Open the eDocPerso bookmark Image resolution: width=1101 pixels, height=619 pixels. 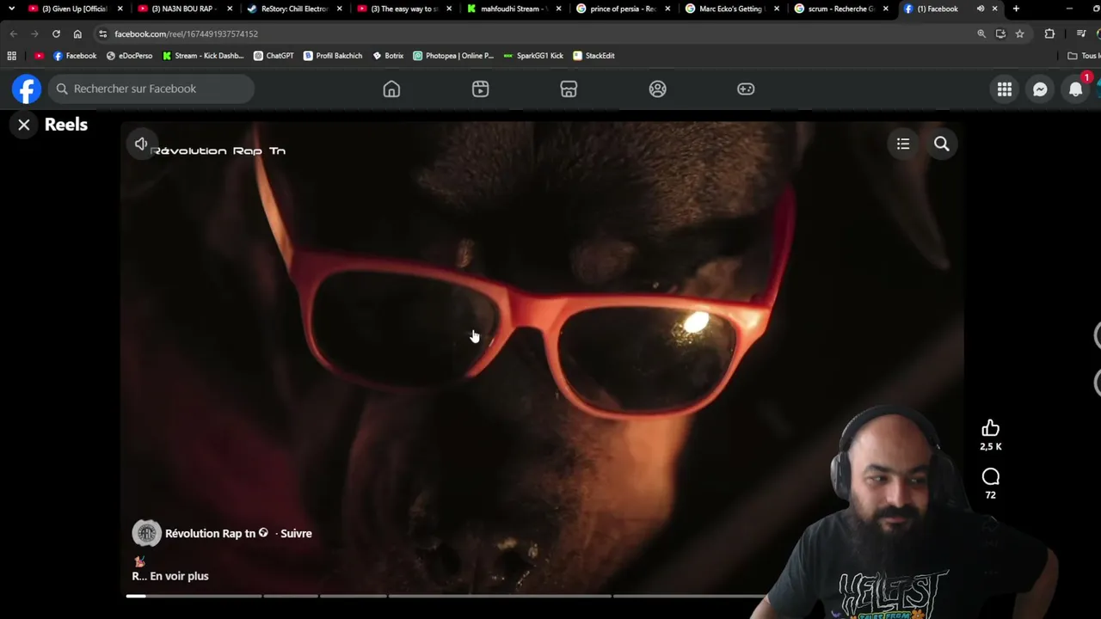(x=129, y=56)
